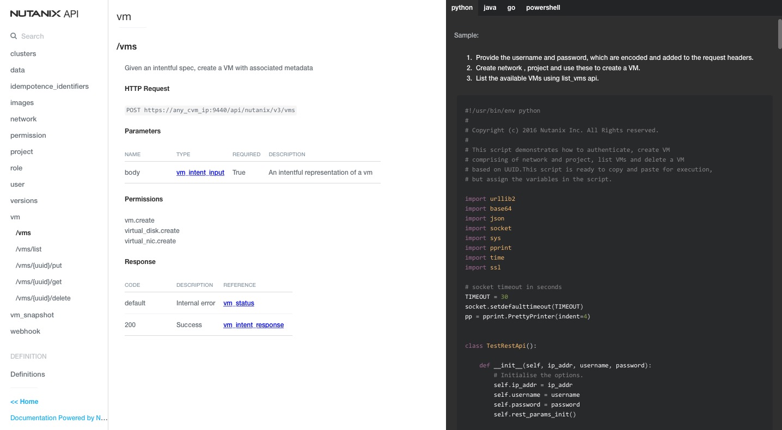
Task: Open the vm_intent_input type link
Action: 200,173
